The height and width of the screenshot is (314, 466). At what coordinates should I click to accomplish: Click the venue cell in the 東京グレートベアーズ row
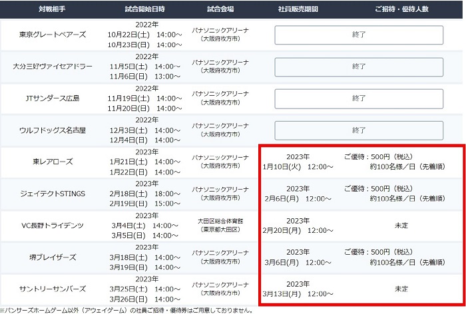click(220, 35)
